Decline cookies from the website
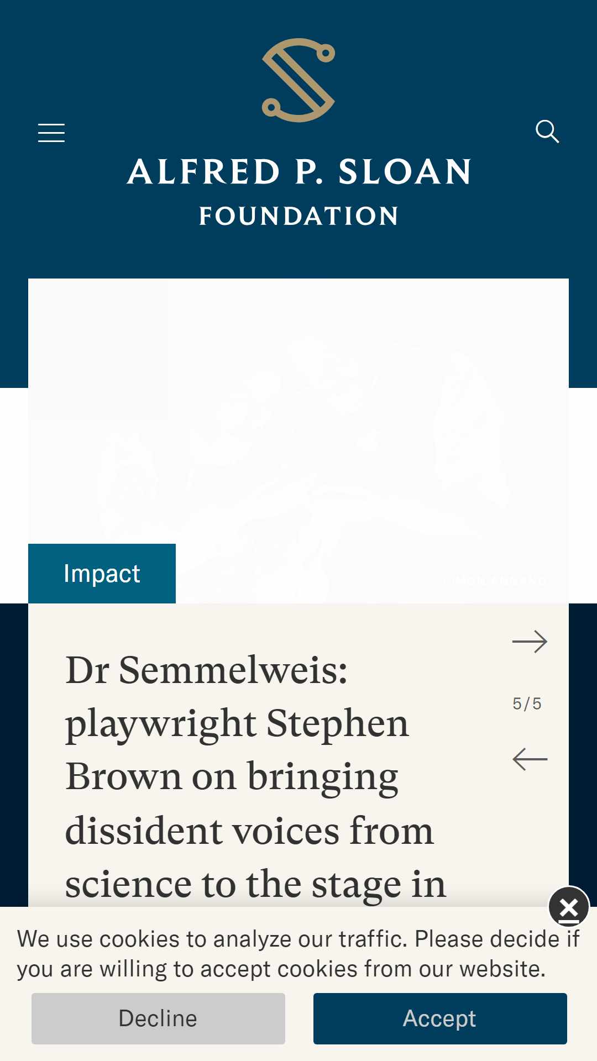597x1061 pixels. pyautogui.click(x=158, y=1018)
